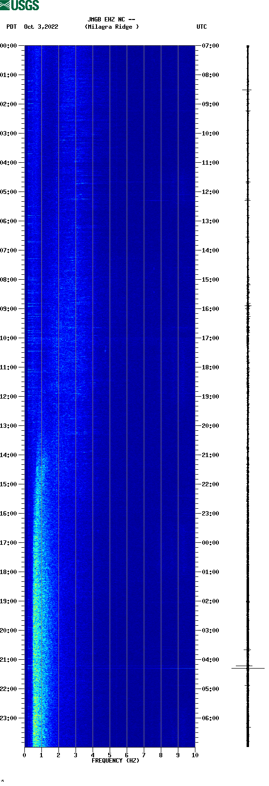Click the 16:00 UTC time label
This screenshot has width=269, height=786.
pyautogui.click(x=211, y=309)
